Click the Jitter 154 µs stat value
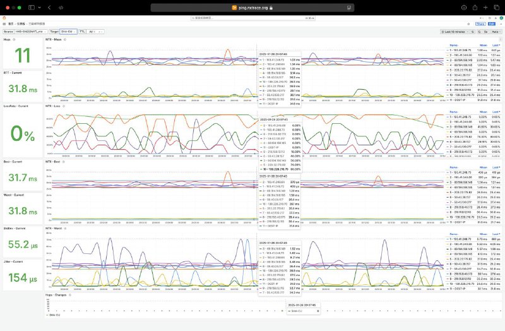The width and height of the screenshot is (505, 331). click(x=23, y=278)
